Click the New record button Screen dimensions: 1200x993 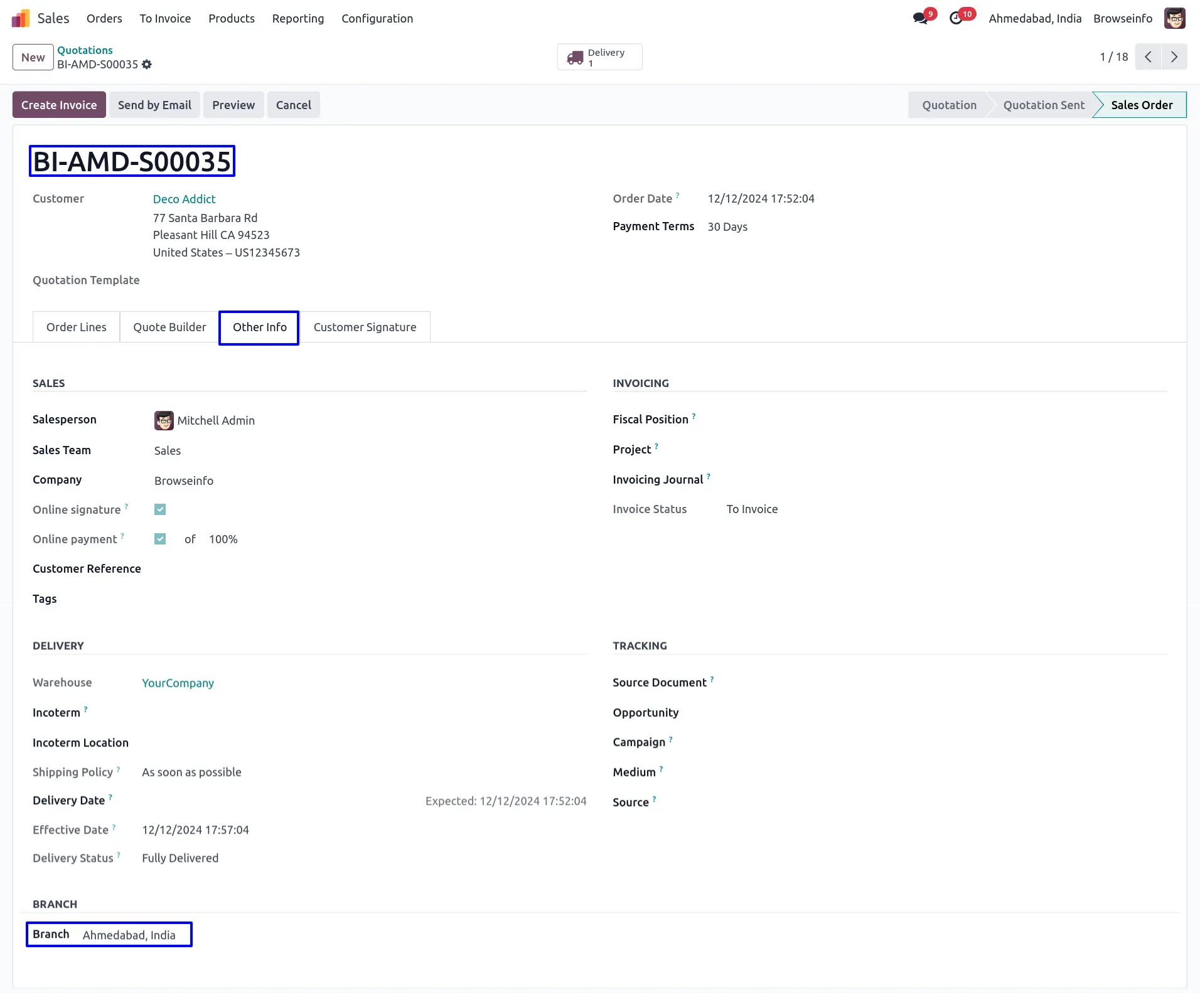pyautogui.click(x=33, y=57)
